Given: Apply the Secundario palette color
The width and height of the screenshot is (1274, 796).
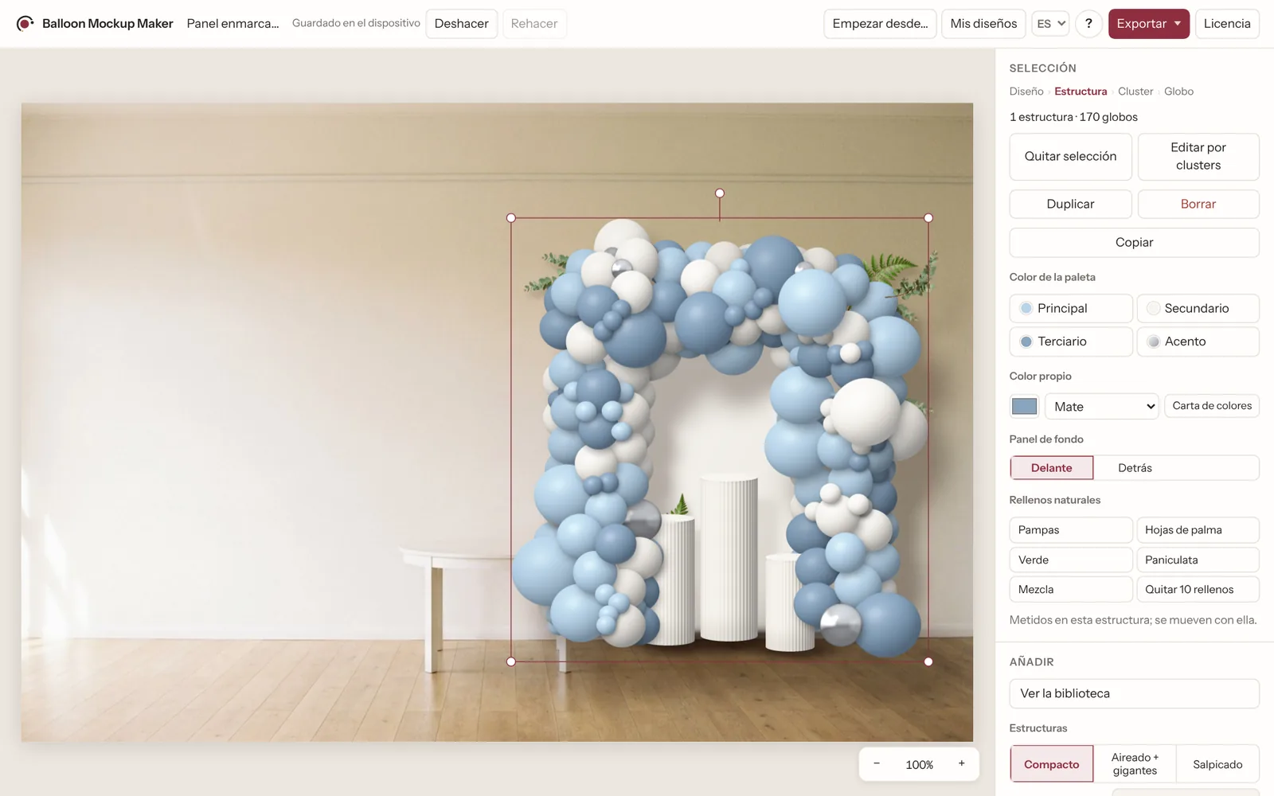Looking at the screenshot, I should (1198, 308).
